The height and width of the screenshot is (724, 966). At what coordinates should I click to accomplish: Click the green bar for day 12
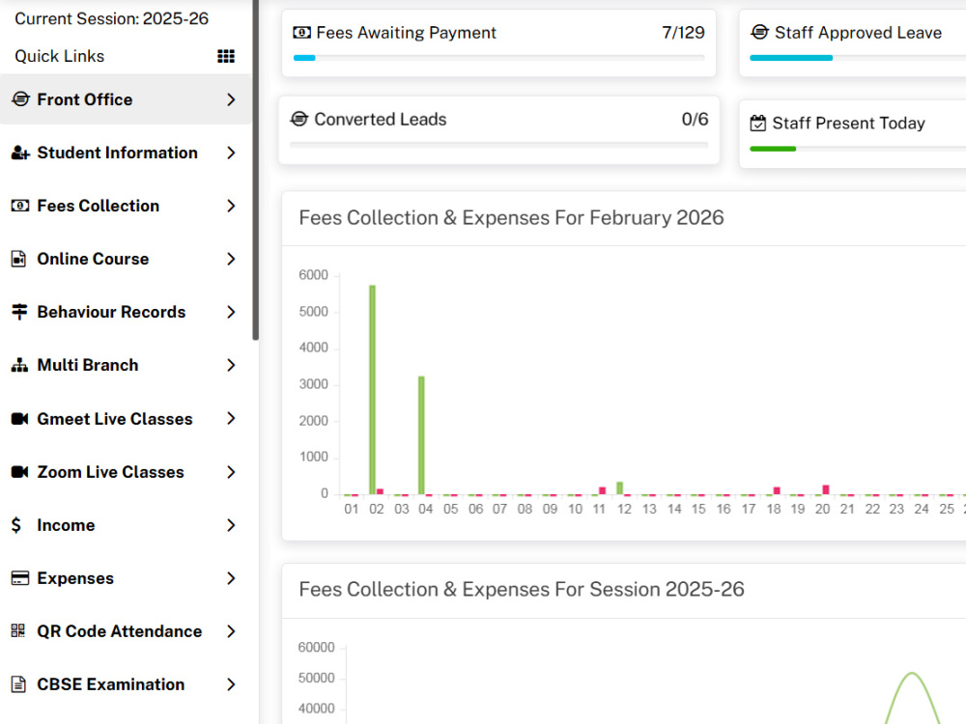620,487
